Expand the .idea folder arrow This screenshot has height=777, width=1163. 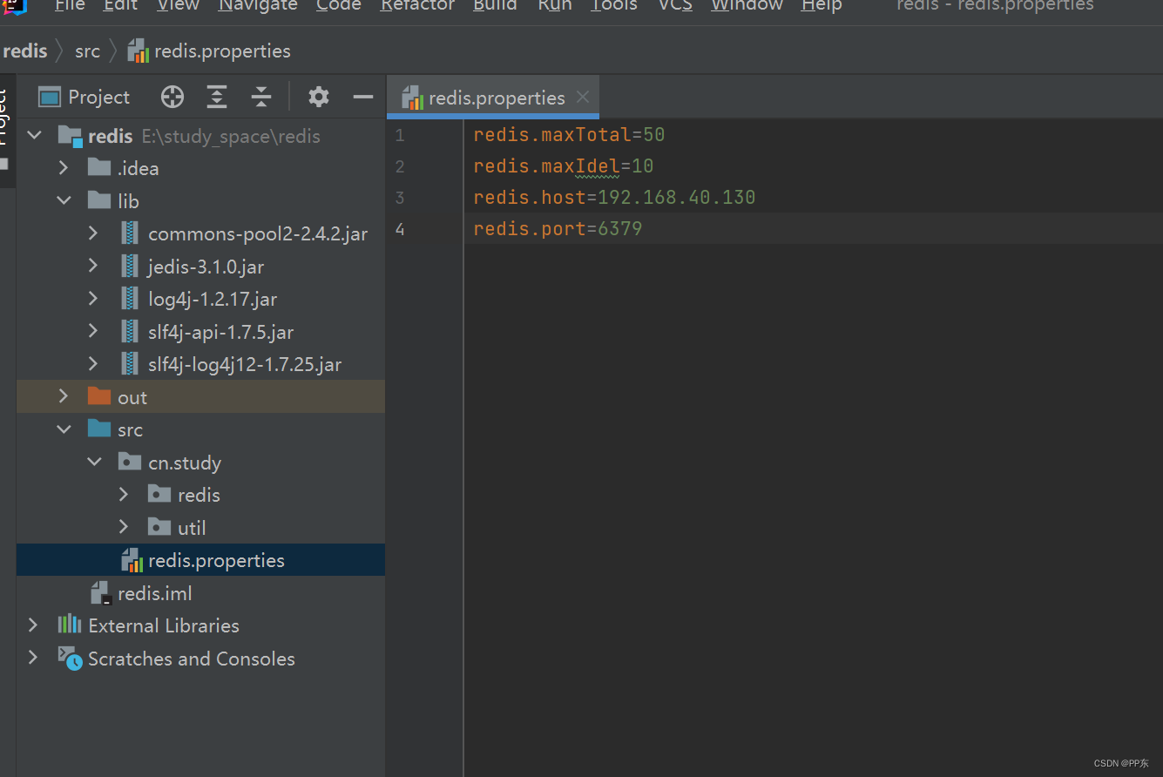tap(64, 167)
